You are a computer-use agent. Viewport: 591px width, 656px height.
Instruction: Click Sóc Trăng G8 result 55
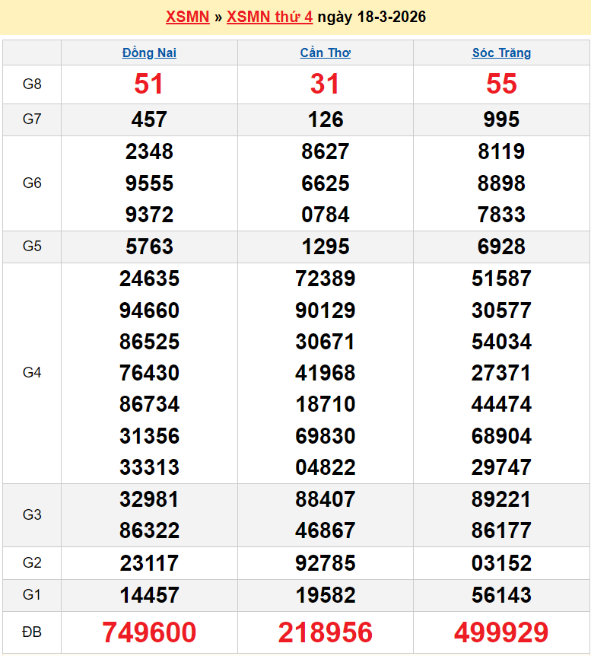[x=501, y=84]
